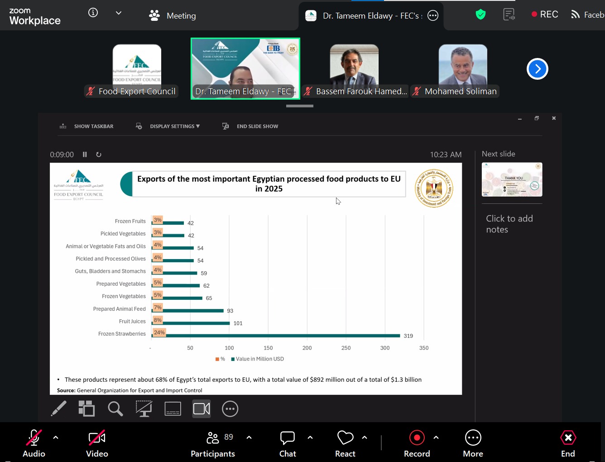The height and width of the screenshot is (462, 605).
Task: Show next participants with the blue arrow
Action: click(538, 69)
